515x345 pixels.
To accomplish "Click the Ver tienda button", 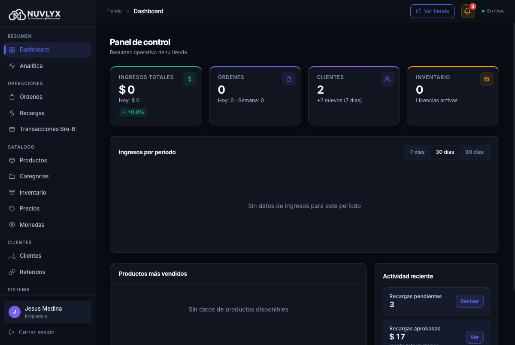I will click(432, 11).
